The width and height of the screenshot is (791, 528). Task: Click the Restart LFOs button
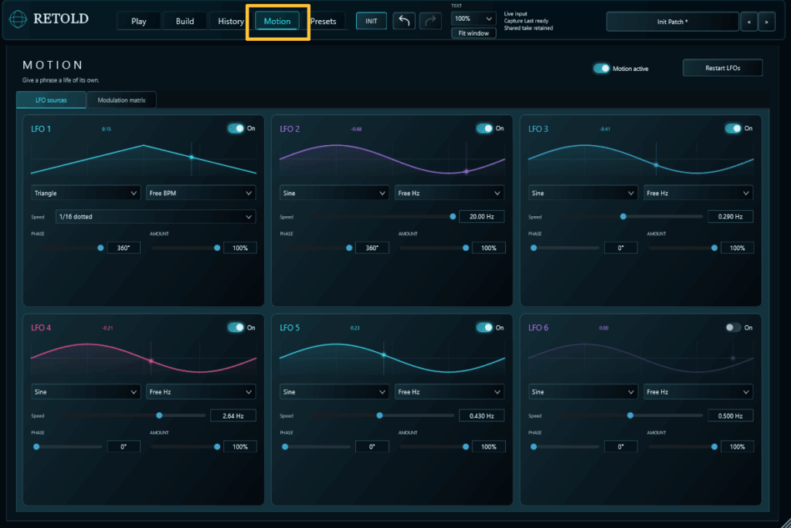[x=722, y=68]
